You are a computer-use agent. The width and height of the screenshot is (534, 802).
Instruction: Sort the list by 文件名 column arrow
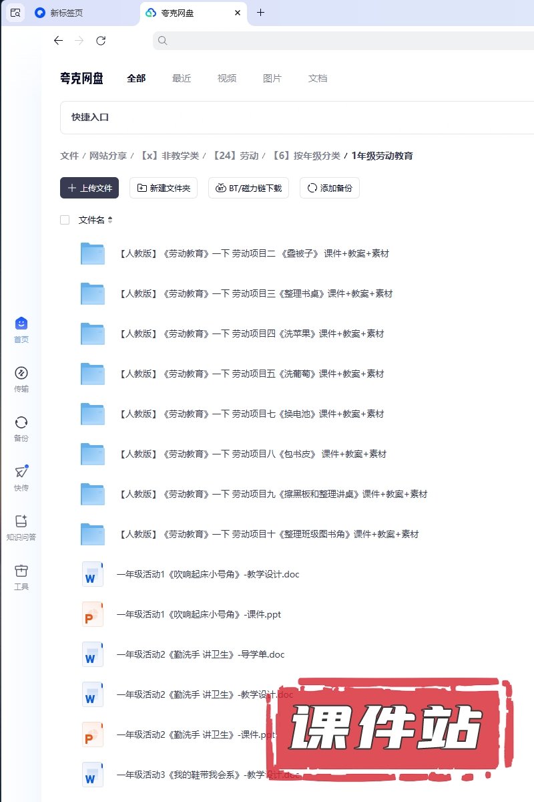110,220
